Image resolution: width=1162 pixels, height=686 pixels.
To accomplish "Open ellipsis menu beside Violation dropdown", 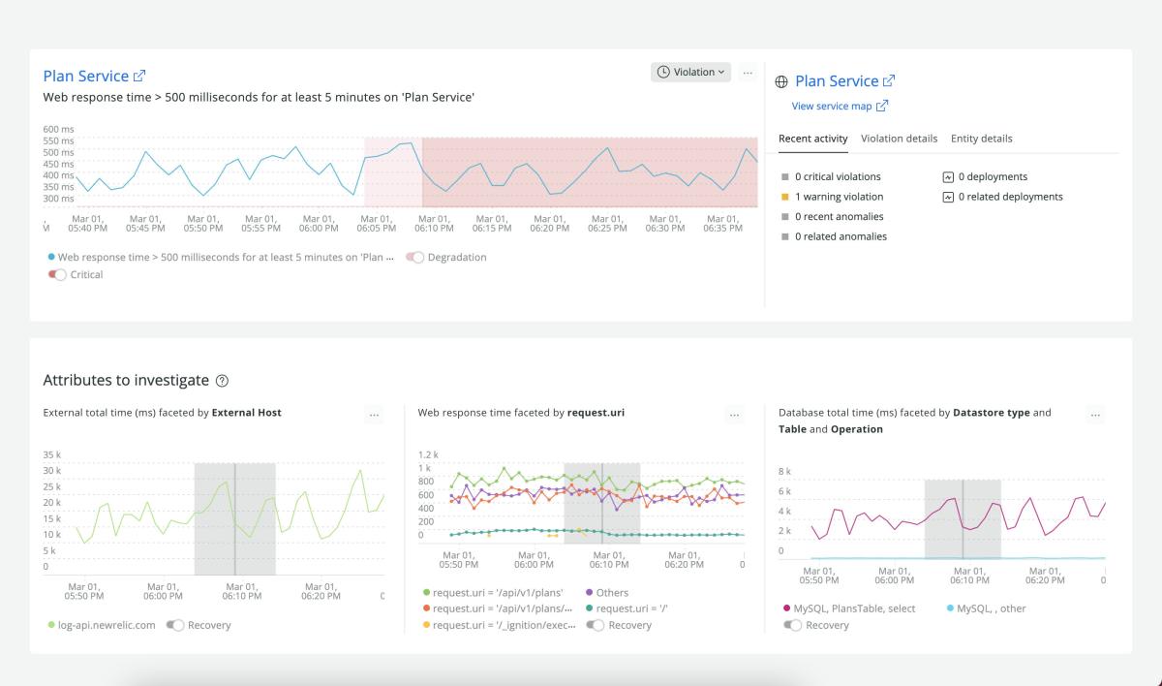I will point(748,72).
